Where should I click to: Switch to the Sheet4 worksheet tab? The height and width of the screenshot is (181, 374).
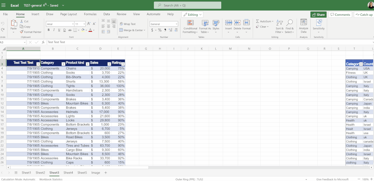(x=68, y=173)
